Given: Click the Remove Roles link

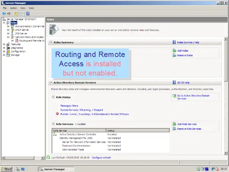Looking at the screenshot, I should [x=185, y=55].
